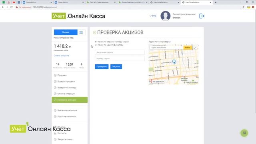Click the logout icon next to the username

[x=202, y=16]
